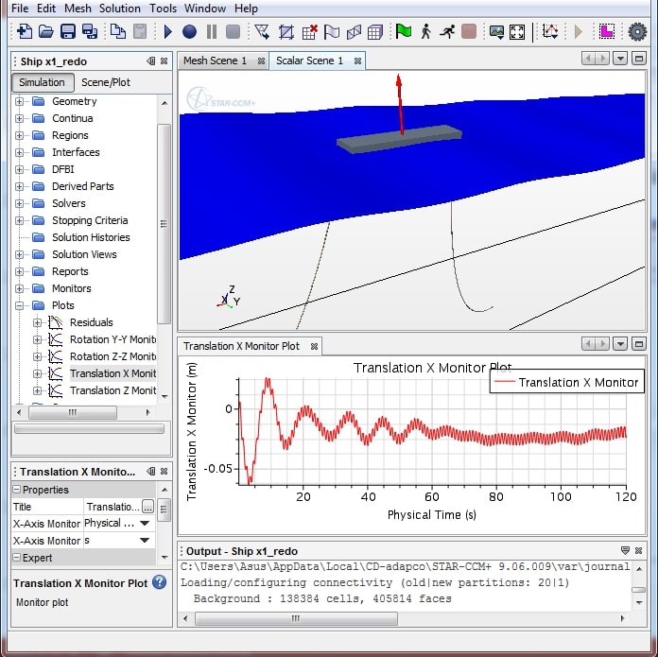Switch to the Mesh Scene 1 tab
The height and width of the screenshot is (657, 658).
coord(215,61)
